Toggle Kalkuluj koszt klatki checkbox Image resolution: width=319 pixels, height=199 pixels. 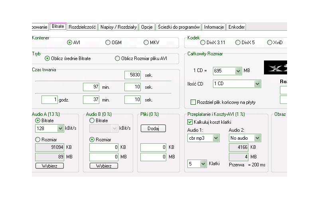pyautogui.click(x=190, y=122)
